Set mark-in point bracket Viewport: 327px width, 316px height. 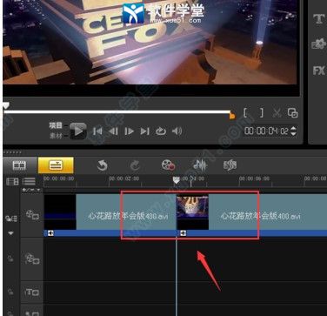245,112
